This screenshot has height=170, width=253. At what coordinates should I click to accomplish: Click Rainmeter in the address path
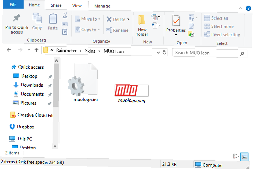(x=66, y=51)
